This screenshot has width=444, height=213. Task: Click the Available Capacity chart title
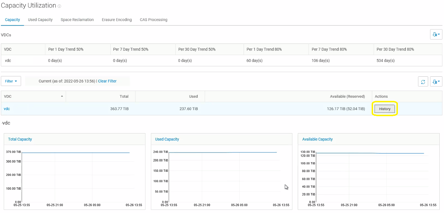317,139
